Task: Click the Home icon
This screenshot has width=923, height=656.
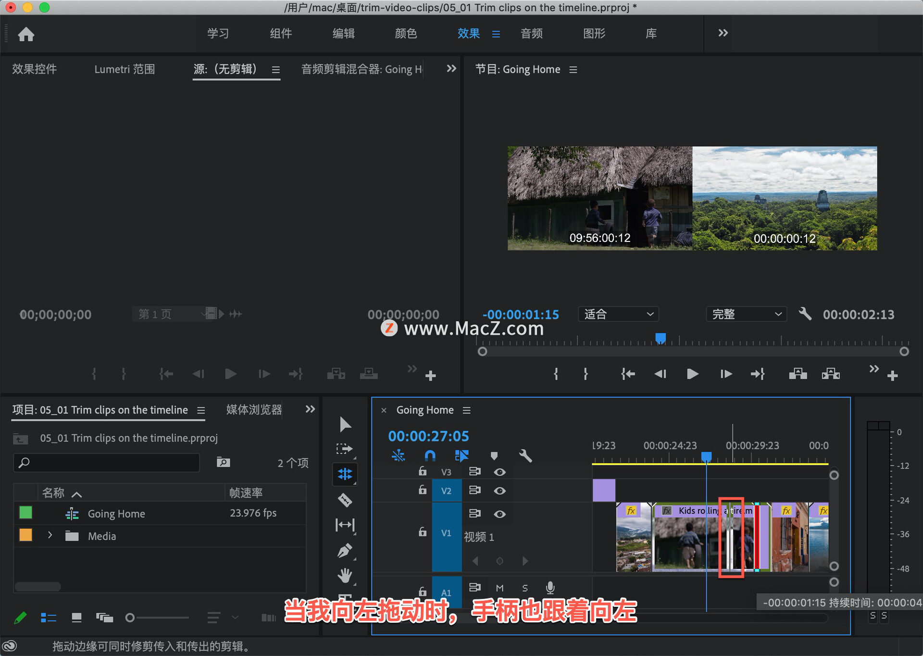Action: click(26, 34)
